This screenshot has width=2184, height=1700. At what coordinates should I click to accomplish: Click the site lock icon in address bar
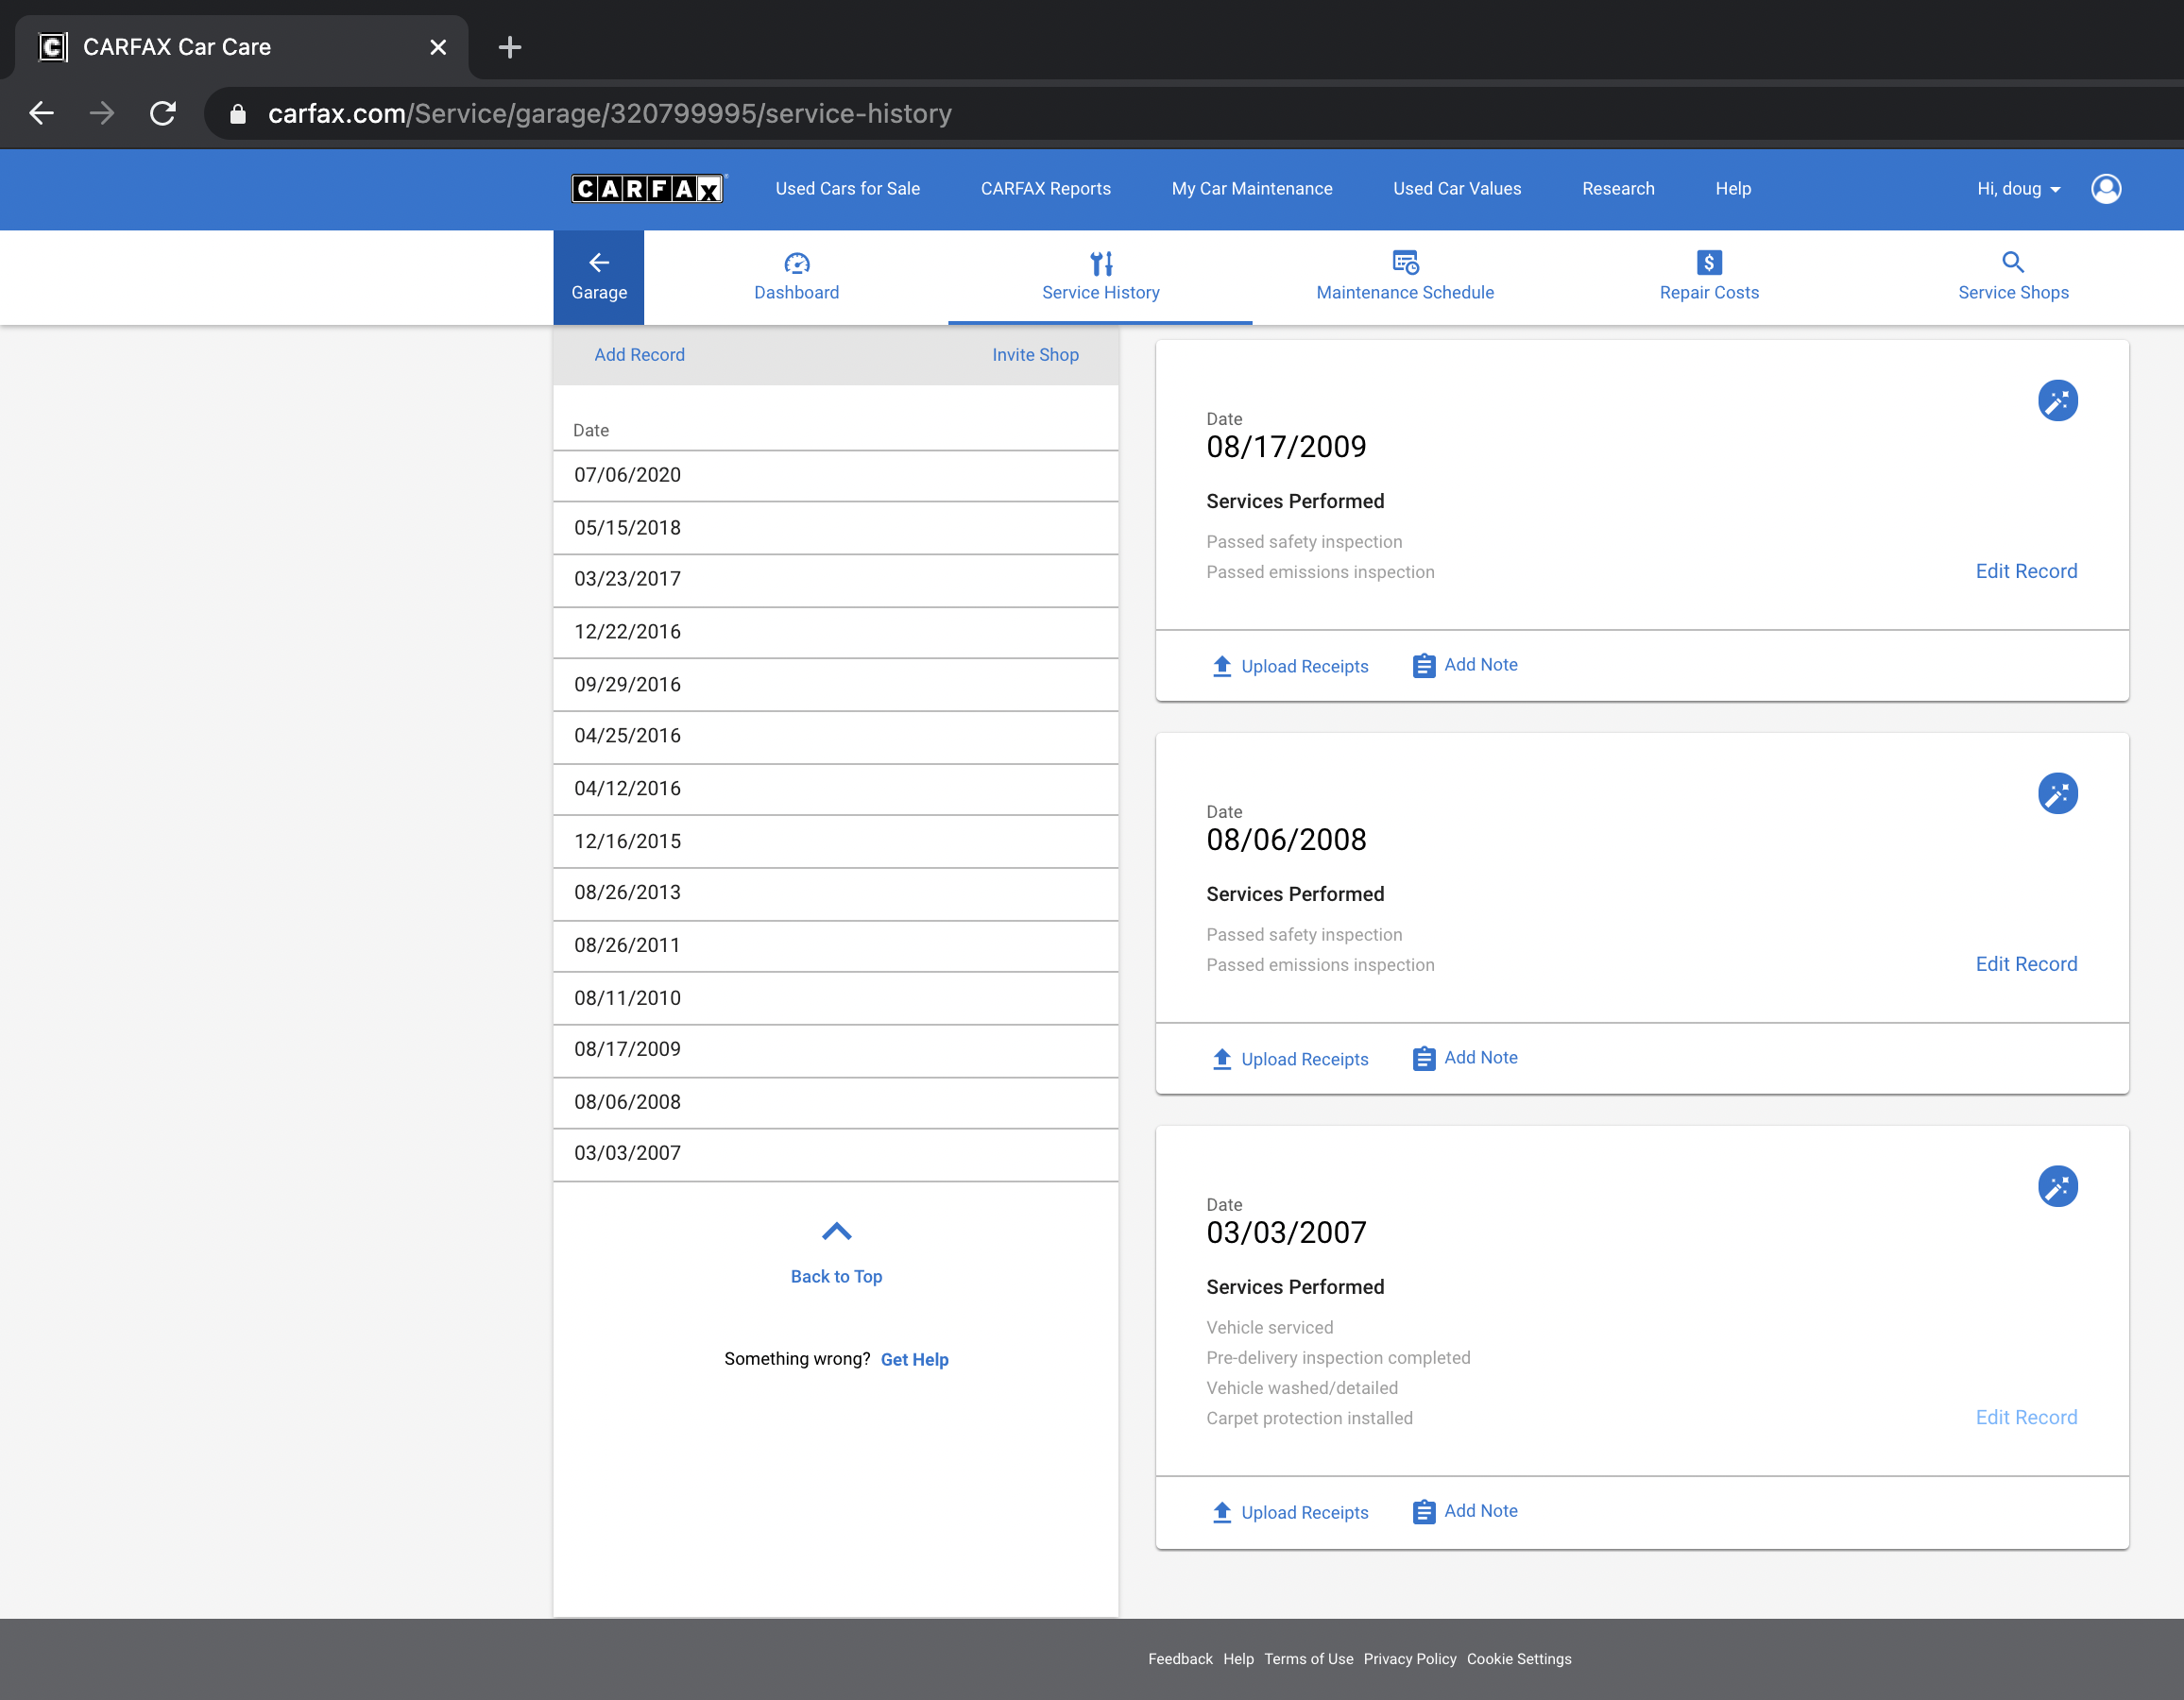(x=238, y=114)
